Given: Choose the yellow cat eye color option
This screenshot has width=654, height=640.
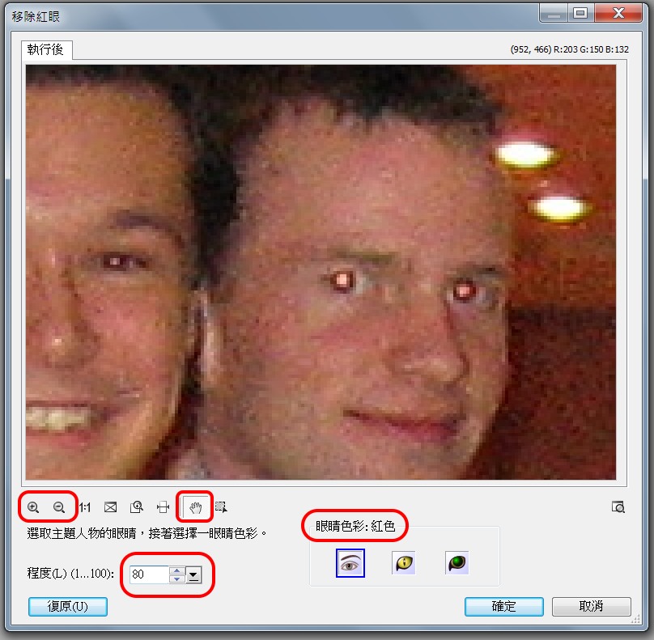Looking at the screenshot, I should point(403,563).
